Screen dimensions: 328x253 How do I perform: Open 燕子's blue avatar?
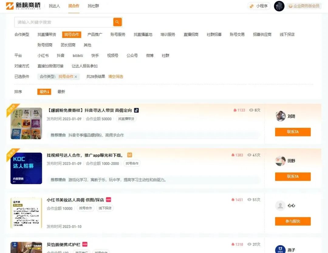[x=280, y=250]
